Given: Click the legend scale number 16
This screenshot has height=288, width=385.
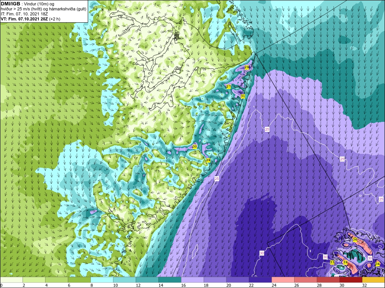Looking at the screenshot, I should pos(183,285).
